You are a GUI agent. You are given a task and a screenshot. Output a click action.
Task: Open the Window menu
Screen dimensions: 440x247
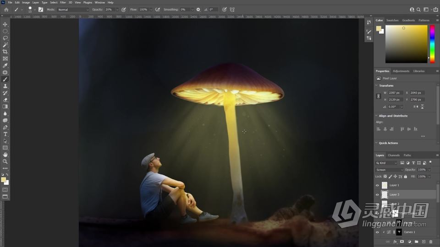tap(99, 3)
